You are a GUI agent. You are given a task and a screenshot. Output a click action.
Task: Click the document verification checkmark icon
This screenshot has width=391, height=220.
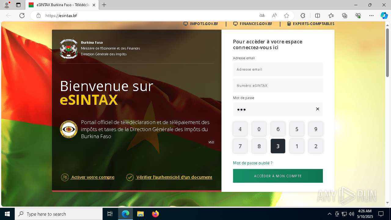(130, 177)
